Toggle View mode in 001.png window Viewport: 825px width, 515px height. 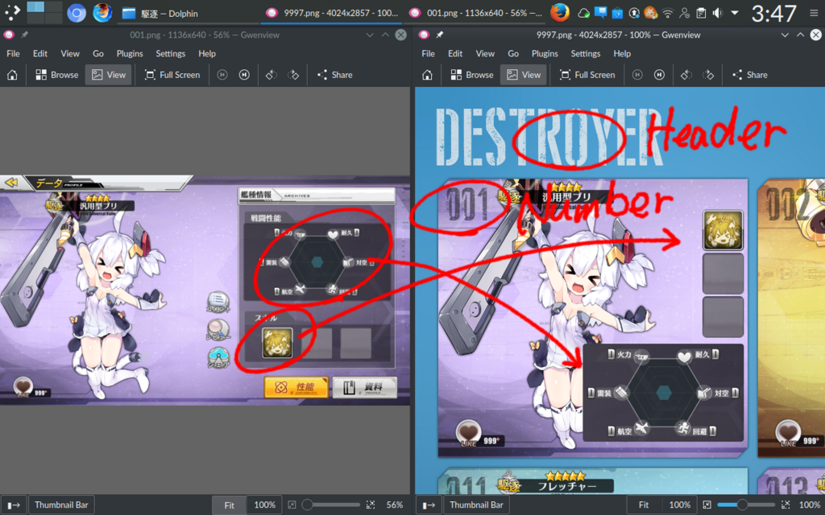point(109,75)
